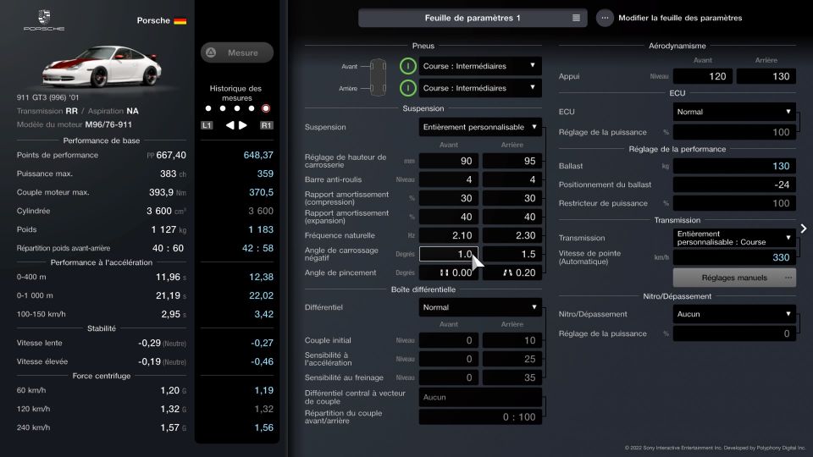The width and height of the screenshot is (813, 457).
Task: Select Nitro Réglage de la puissance value
Action: pos(734,333)
